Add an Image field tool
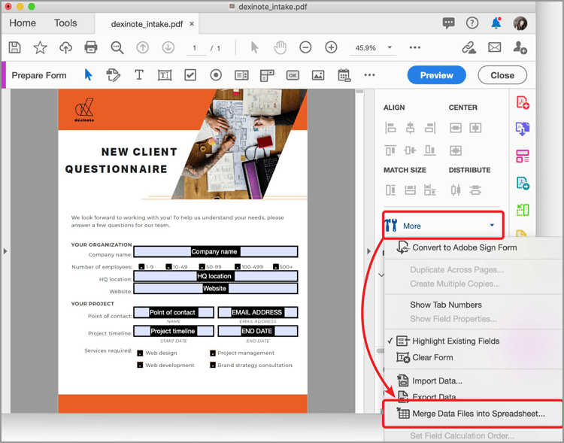 [318, 75]
